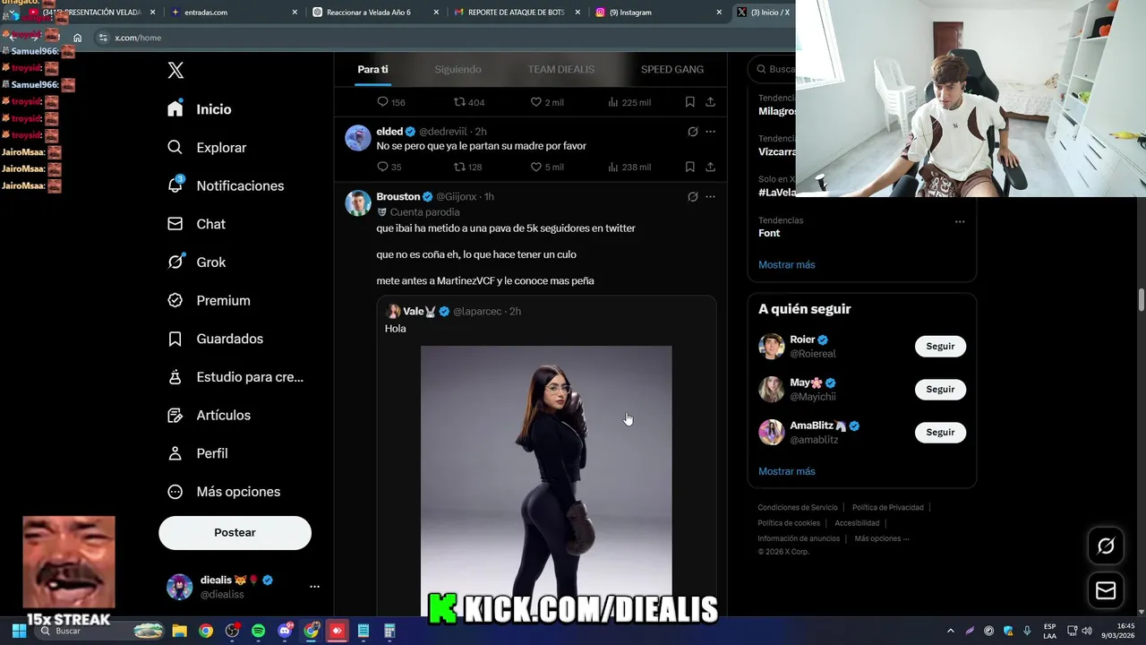1146x645 pixels.
Task: Open floating Grok button
Action: pyautogui.click(x=1106, y=546)
